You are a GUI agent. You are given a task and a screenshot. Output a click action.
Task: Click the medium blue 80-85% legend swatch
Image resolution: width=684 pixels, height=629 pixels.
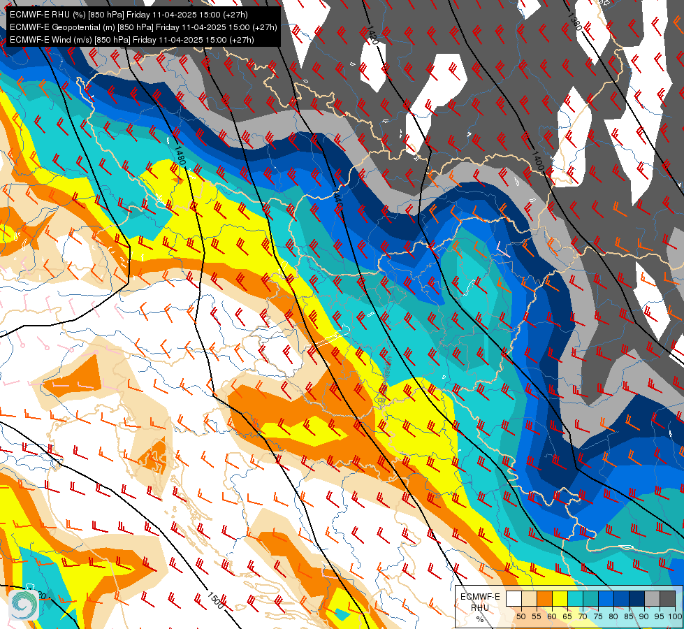(622, 598)
